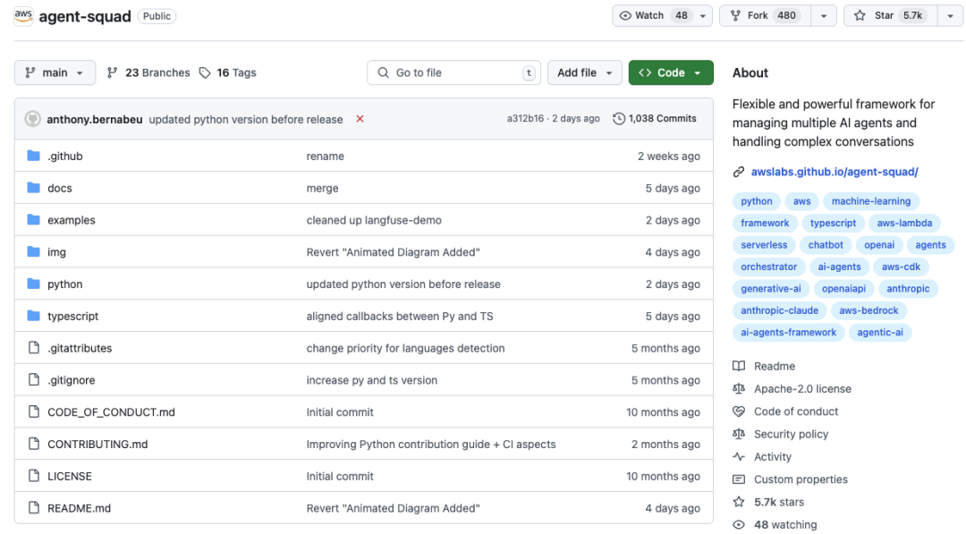Open commit 'increase py and ts version'

(372, 380)
